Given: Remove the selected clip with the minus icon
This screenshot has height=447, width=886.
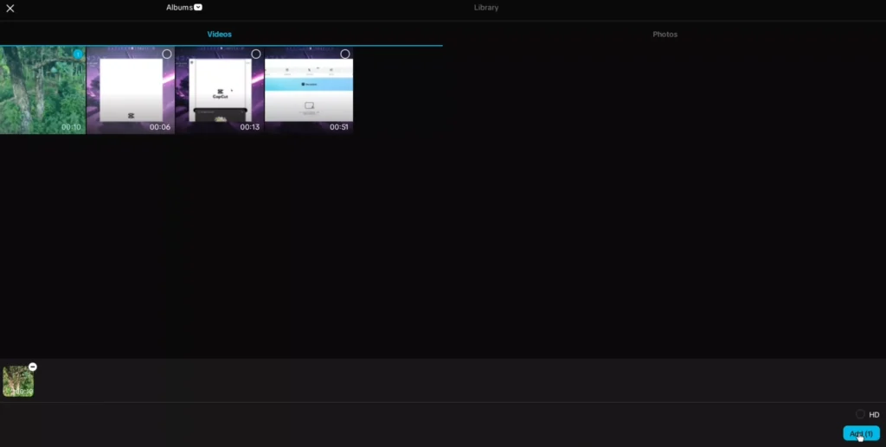Looking at the screenshot, I should (33, 367).
